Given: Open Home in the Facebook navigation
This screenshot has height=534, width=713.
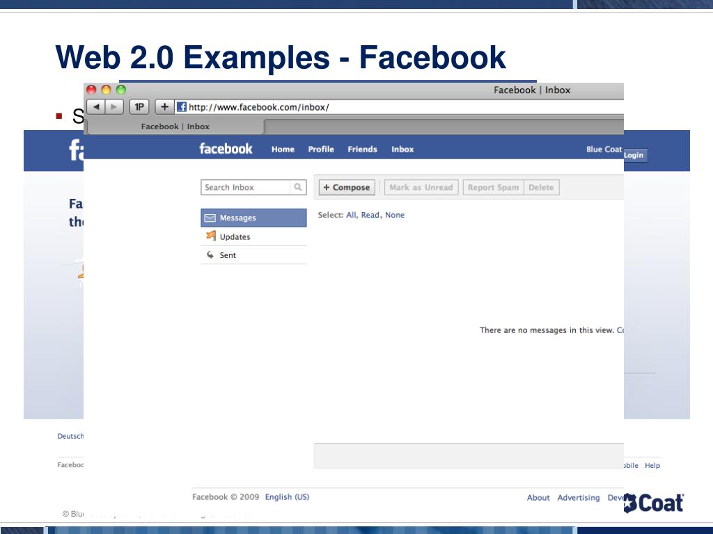Looking at the screenshot, I should (x=283, y=149).
